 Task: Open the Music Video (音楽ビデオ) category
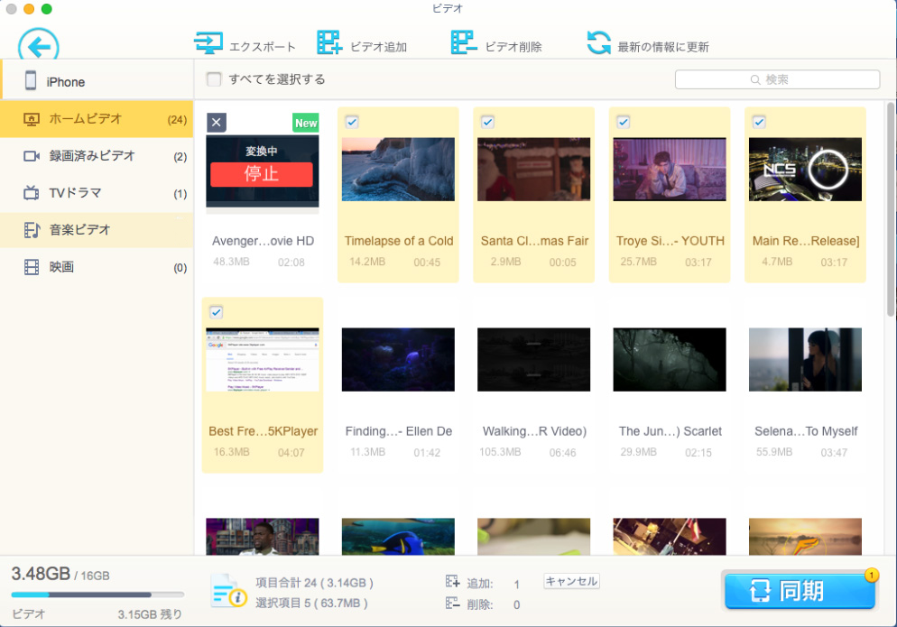(x=97, y=230)
